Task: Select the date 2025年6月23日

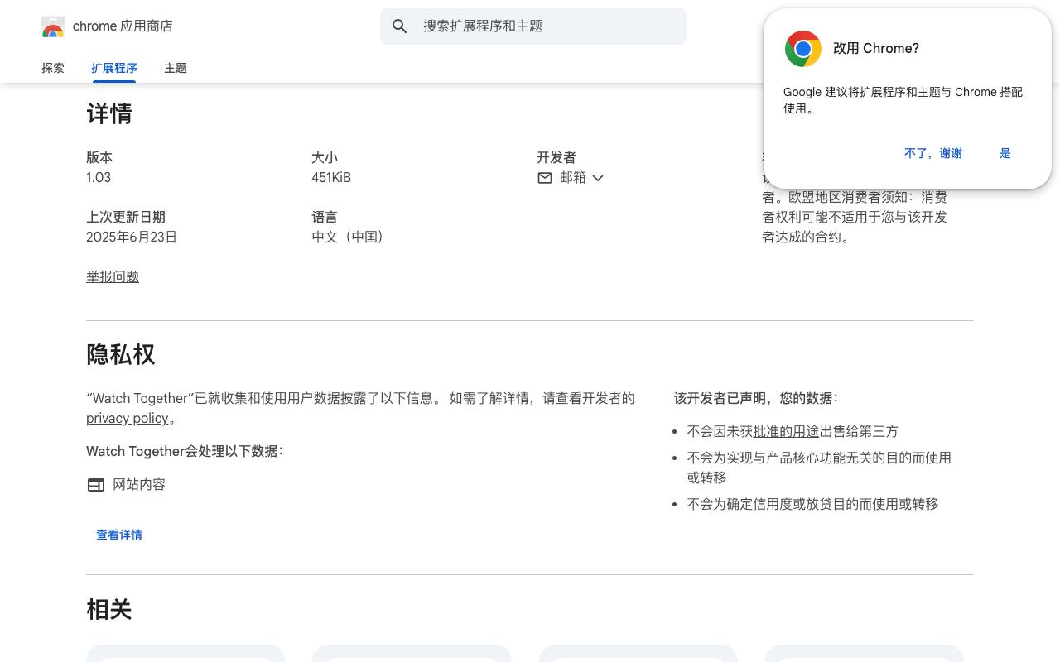Action: [132, 237]
